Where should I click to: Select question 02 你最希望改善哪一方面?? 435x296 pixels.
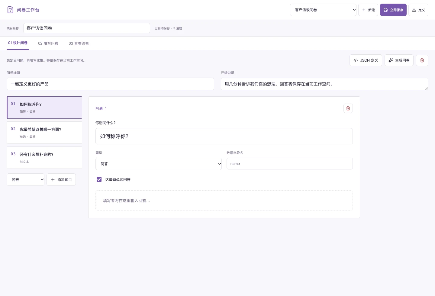[44, 133]
